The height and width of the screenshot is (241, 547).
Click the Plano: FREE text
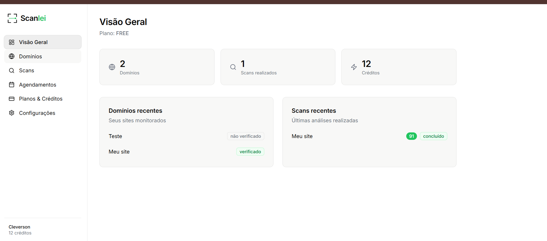[114, 33]
